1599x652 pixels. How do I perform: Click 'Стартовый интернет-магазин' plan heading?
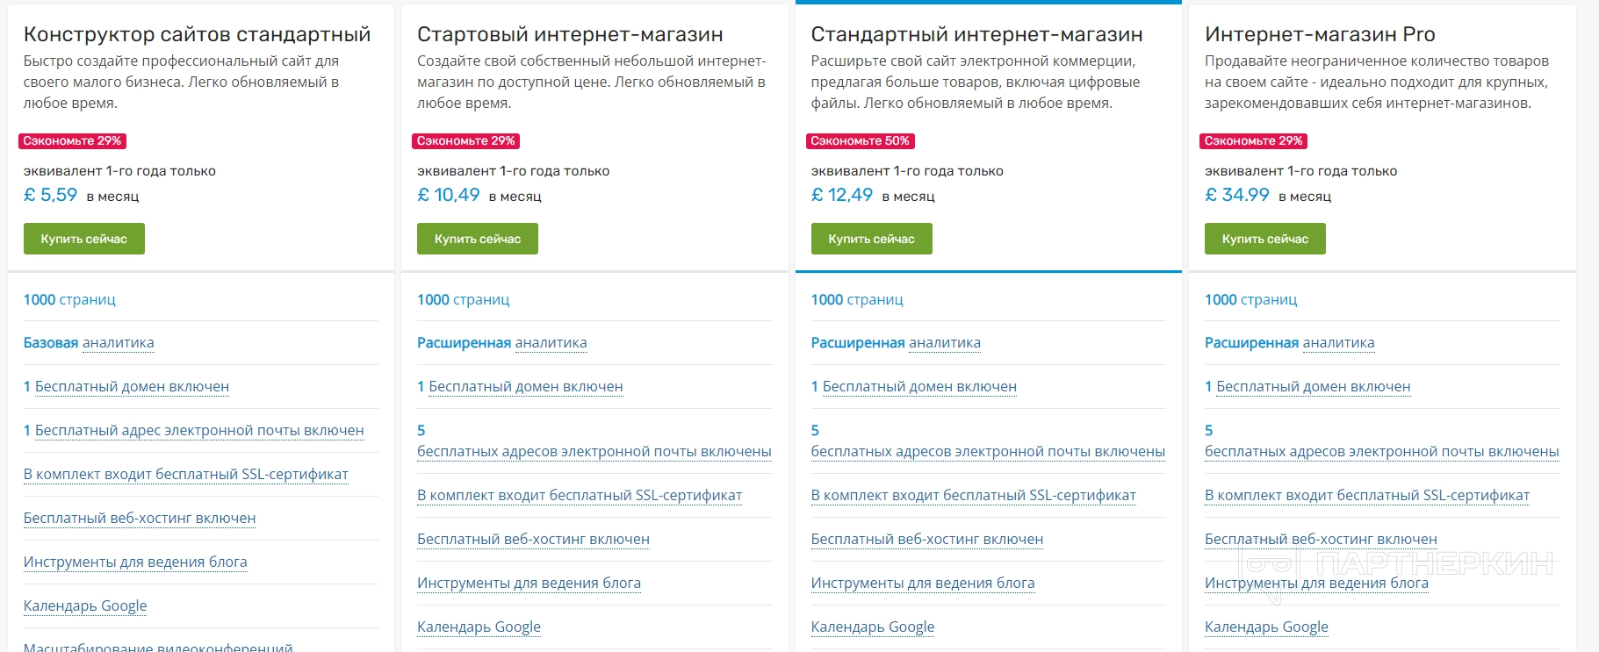click(570, 34)
